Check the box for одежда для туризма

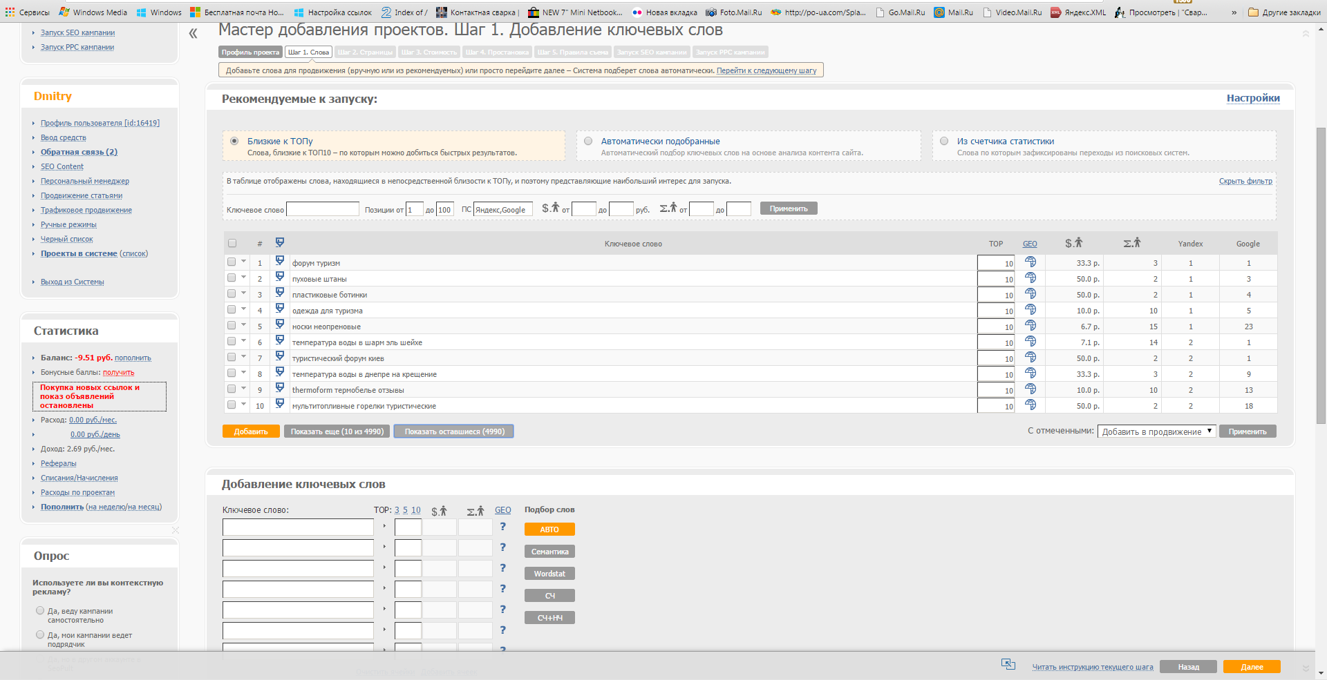point(232,309)
